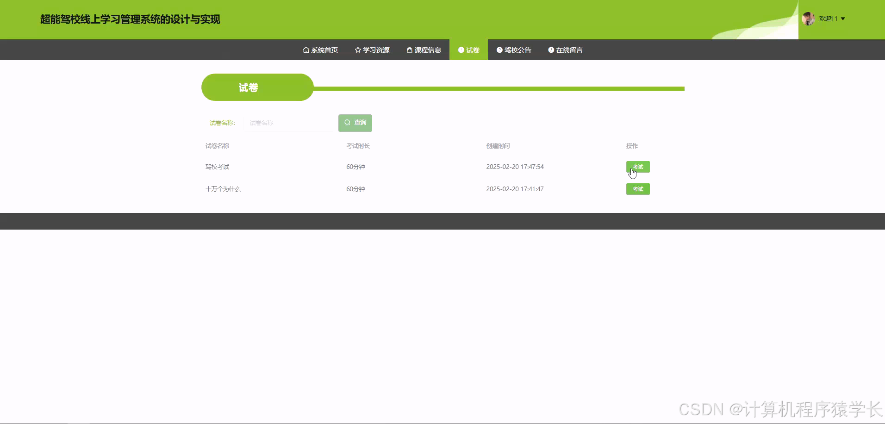The width and height of the screenshot is (885, 424).
Task: Open the 课程信息 navigation tab
Action: tap(424, 50)
